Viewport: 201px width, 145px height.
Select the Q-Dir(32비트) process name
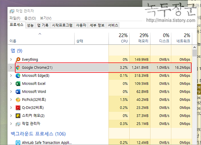point(33,108)
